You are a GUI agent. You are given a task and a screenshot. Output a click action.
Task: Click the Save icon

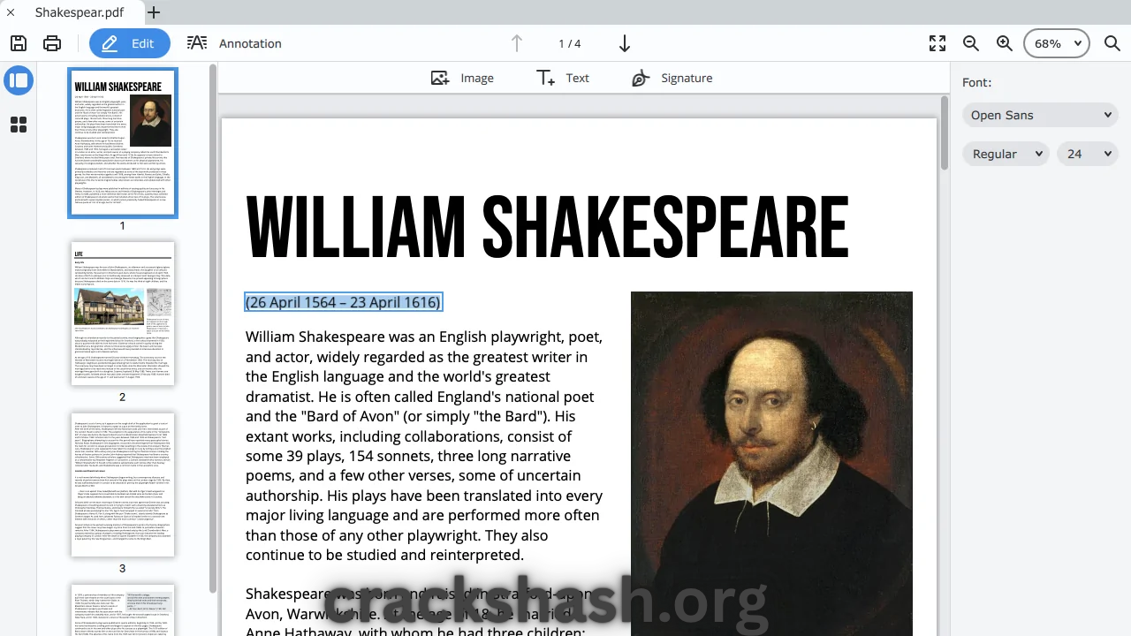(19, 43)
